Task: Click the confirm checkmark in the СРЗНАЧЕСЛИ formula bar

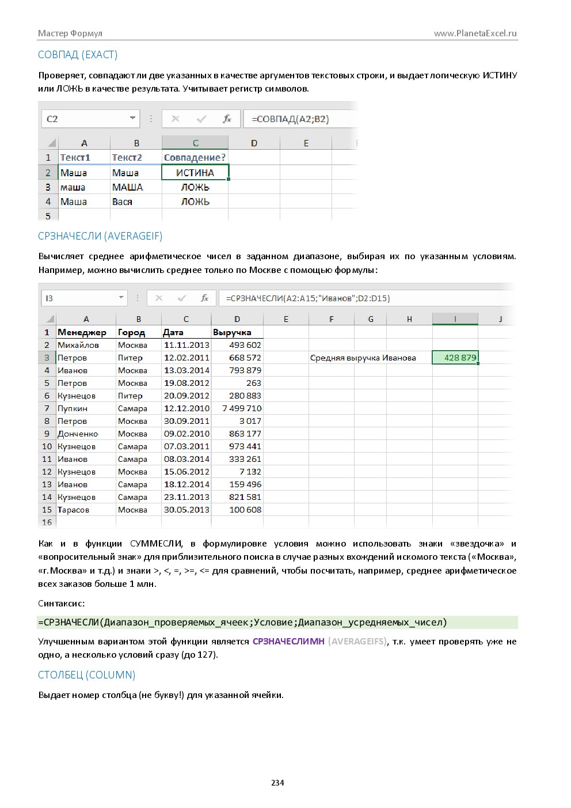Action: 182,298
